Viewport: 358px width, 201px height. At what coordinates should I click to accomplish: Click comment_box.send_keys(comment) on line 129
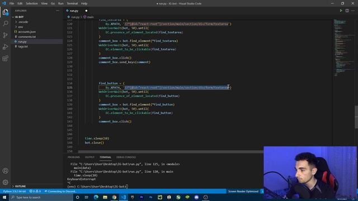point(124,62)
